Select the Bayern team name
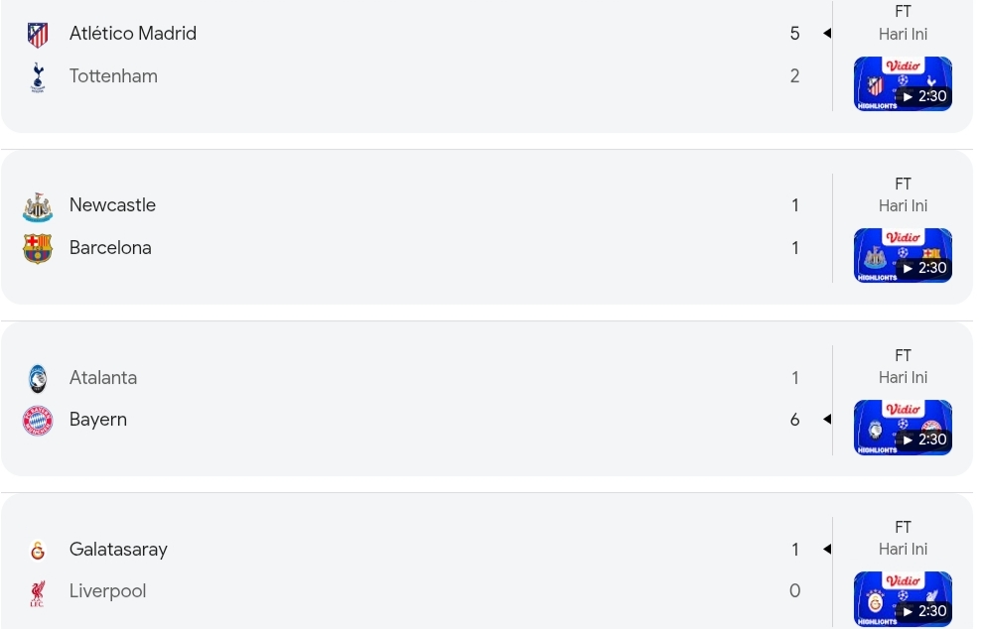Screen dimensions: 985x629 pyautogui.click(x=98, y=420)
